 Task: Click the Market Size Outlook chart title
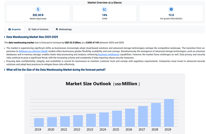pos(103,84)
